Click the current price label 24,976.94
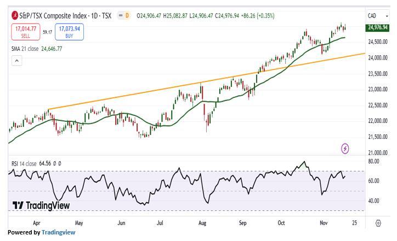Viewport: 397px width, 241px height. pos(377,28)
